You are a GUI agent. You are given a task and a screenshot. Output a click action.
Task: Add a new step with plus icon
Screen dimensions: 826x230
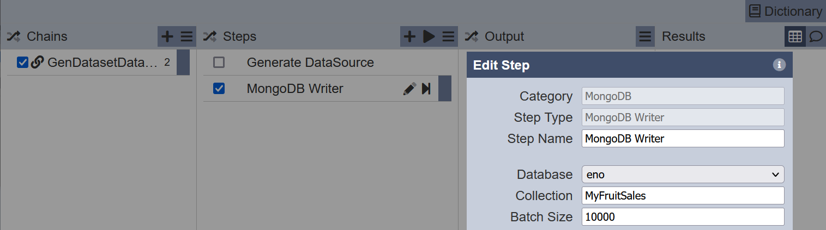(x=409, y=36)
